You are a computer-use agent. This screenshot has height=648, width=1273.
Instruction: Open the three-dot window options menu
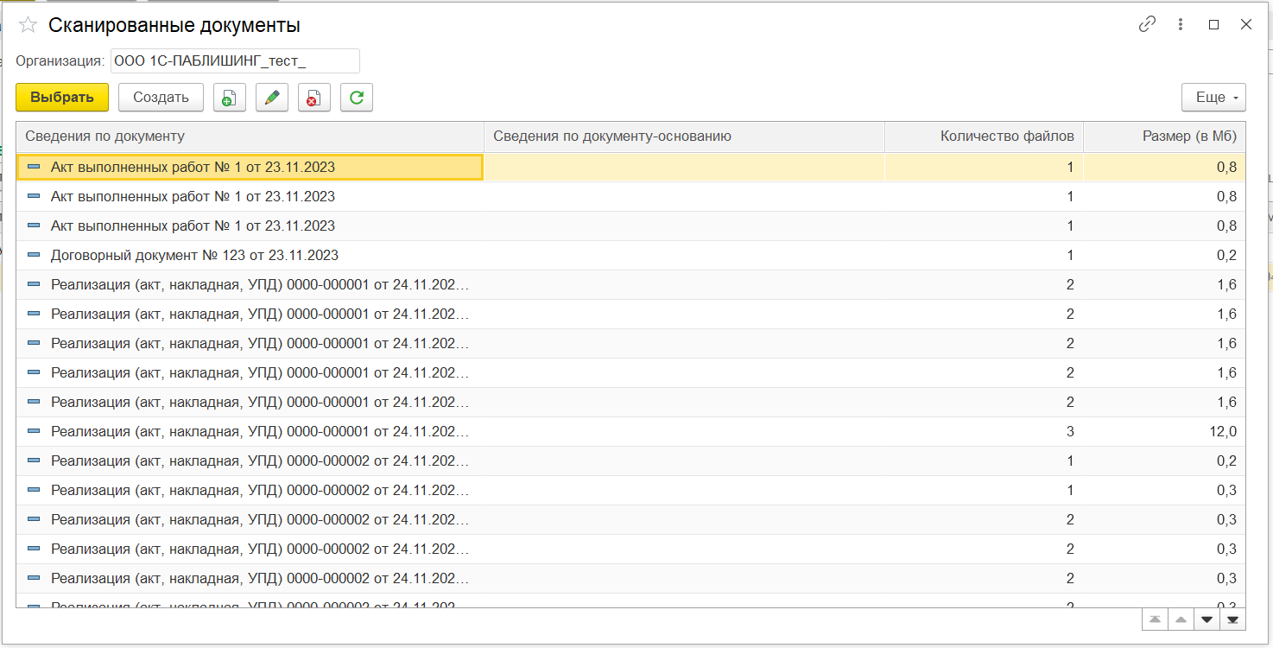click(x=1181, y=24)
